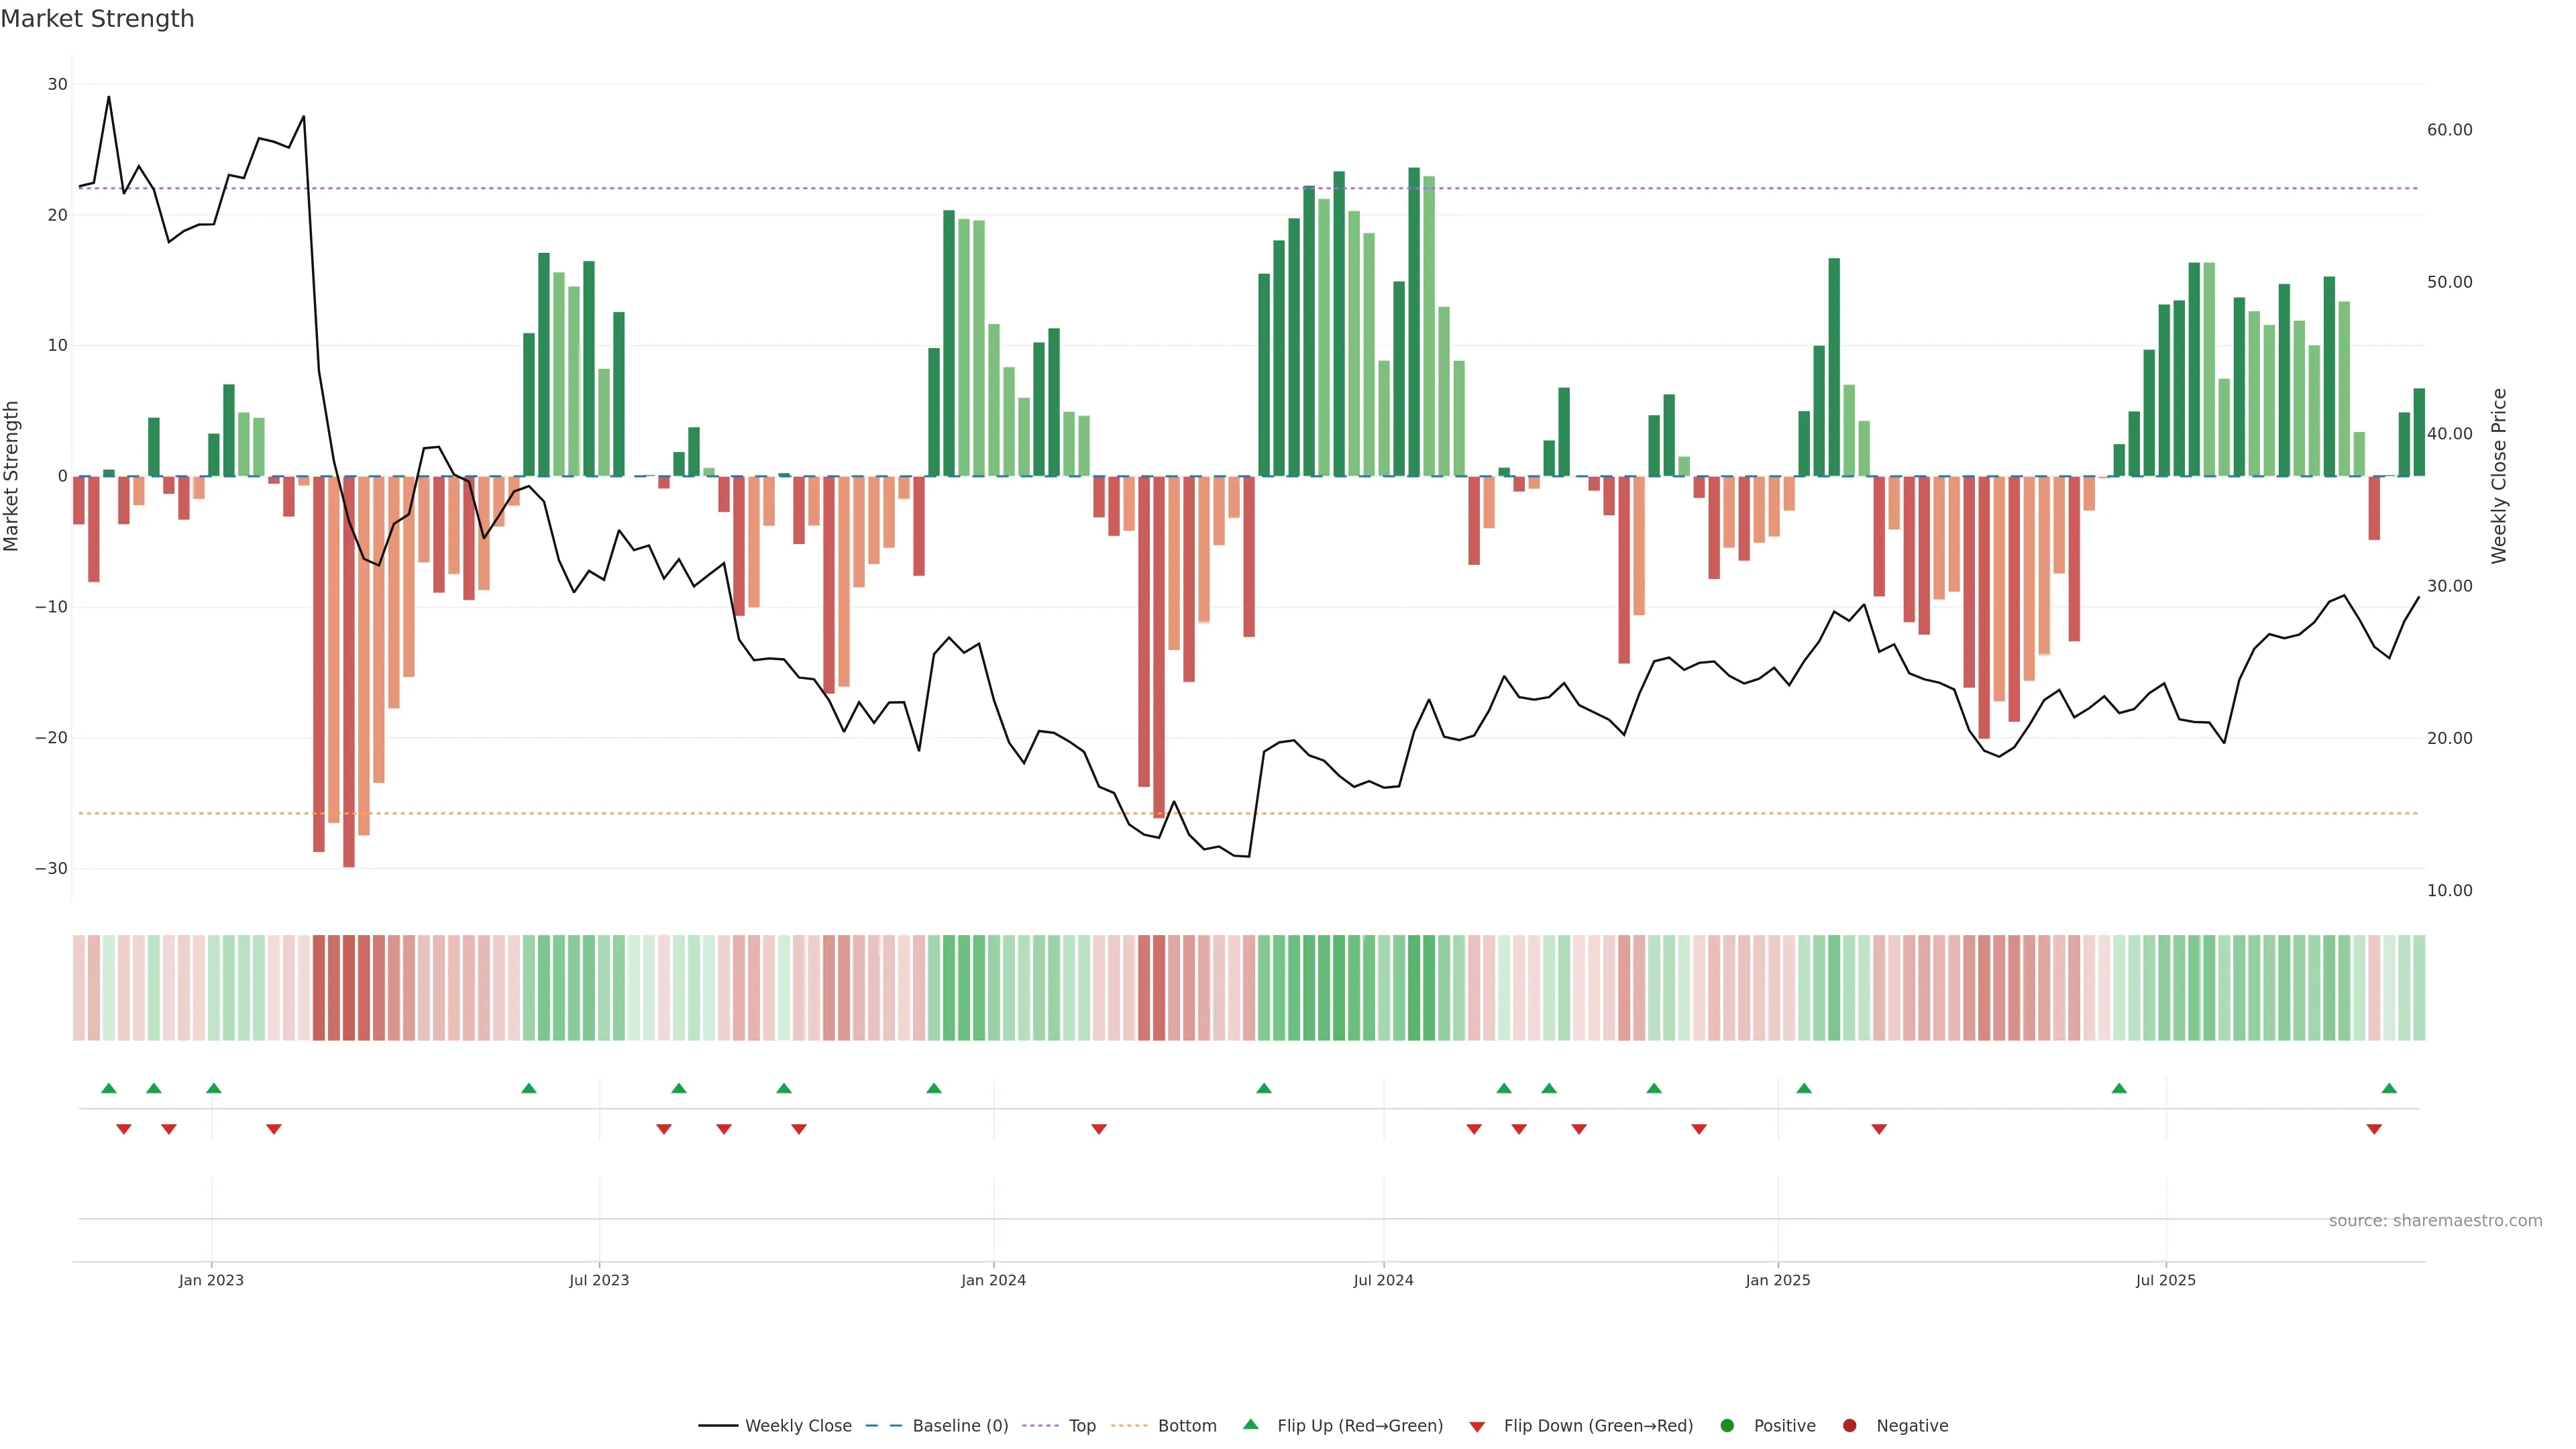Click the Weekly Close Price axis title
This screenshot has height=1449, width=2576.
[x=2499, y=476]
